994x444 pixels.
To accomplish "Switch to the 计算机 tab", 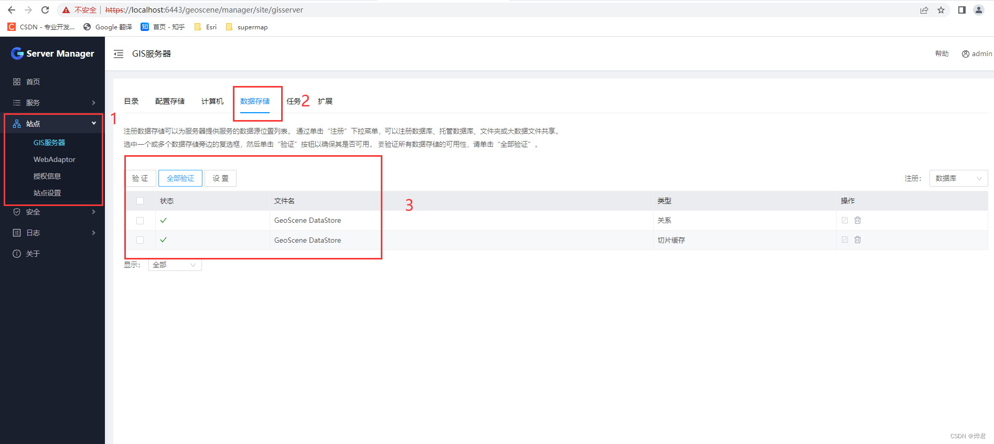I will [x=212, y=101].
